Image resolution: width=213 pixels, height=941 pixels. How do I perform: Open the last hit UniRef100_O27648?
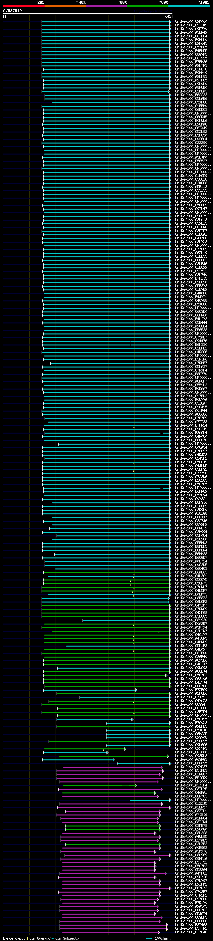191,932
